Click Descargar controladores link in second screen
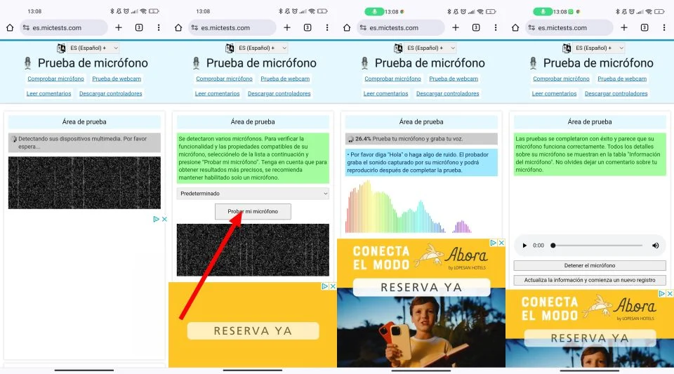674x374 pixels. (279, 93)
